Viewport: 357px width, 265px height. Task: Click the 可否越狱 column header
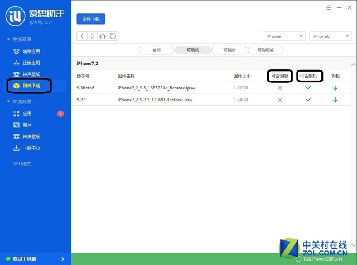[x=280, y=76]
